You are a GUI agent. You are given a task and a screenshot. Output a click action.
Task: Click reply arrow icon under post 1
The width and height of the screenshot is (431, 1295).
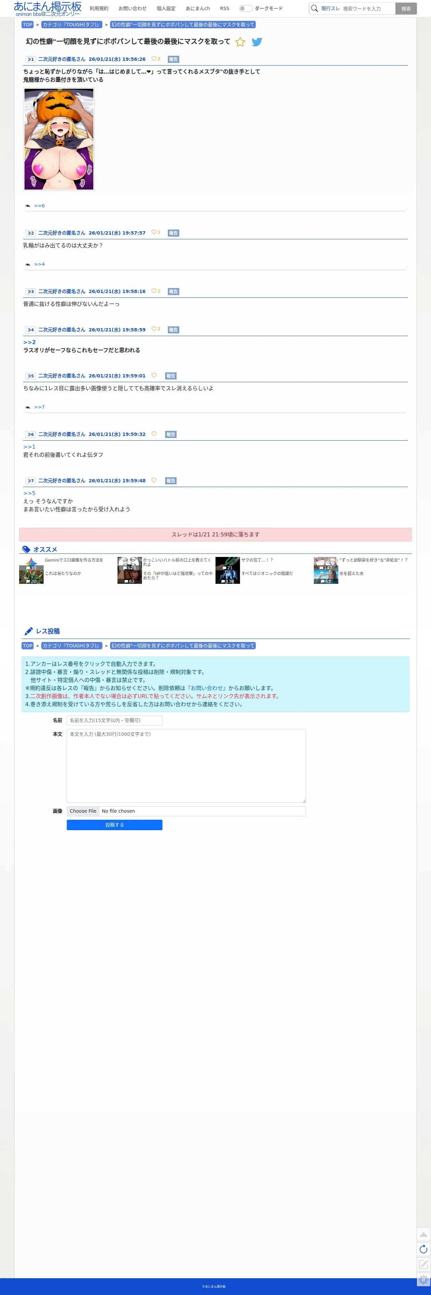[x=28, y=206]
